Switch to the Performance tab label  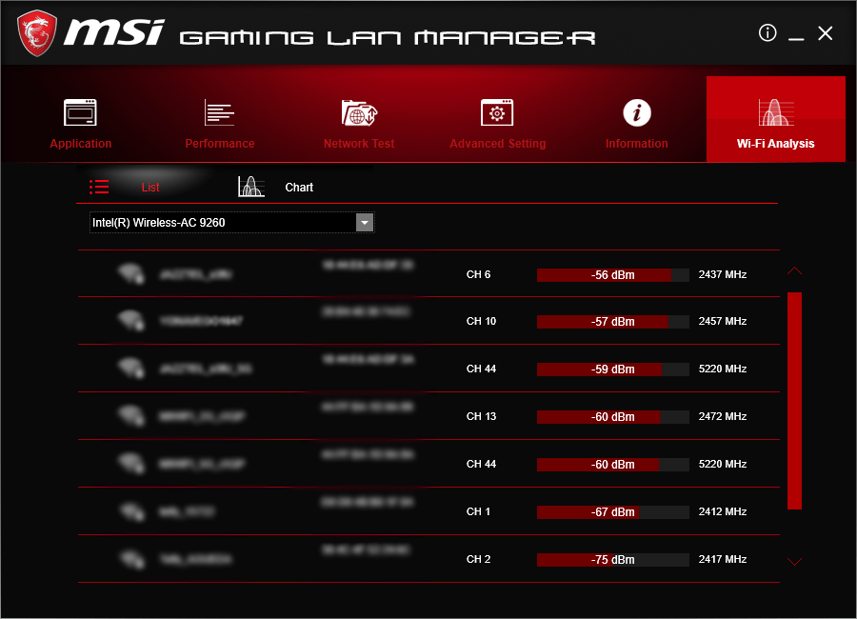pyautogui.click(x=220, y=144)
